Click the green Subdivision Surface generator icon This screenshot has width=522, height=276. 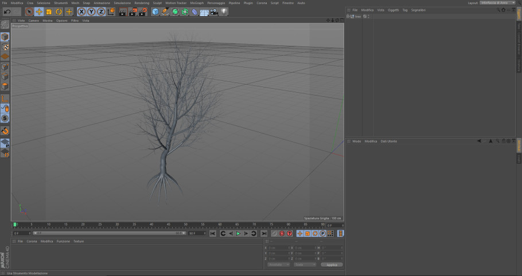click(175, 12)
